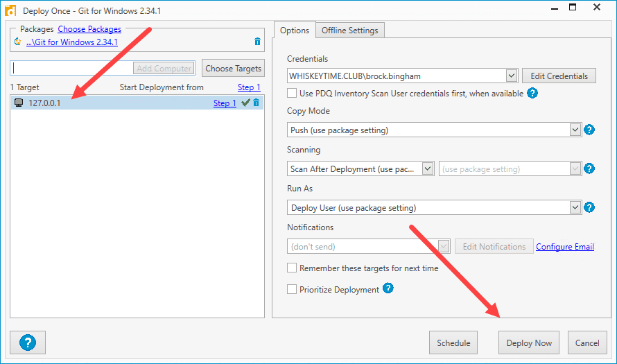Cancel the Deploy Once dialog
The width and height of the screenshot is (617, 364).
(587, 343)
